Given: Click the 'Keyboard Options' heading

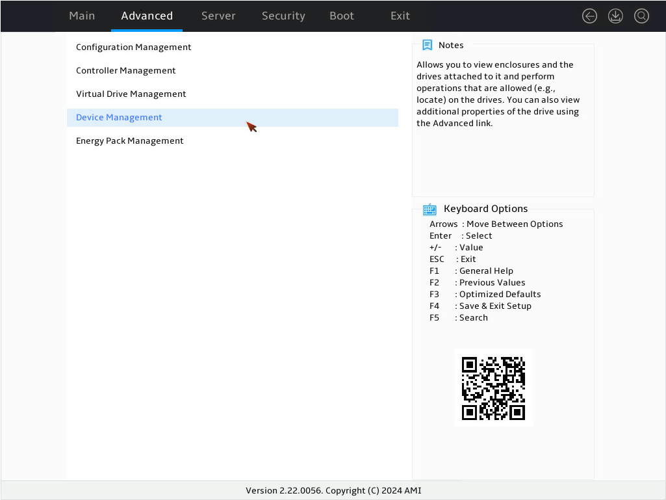Looking at the screenshot, I should tap(485, 209).
